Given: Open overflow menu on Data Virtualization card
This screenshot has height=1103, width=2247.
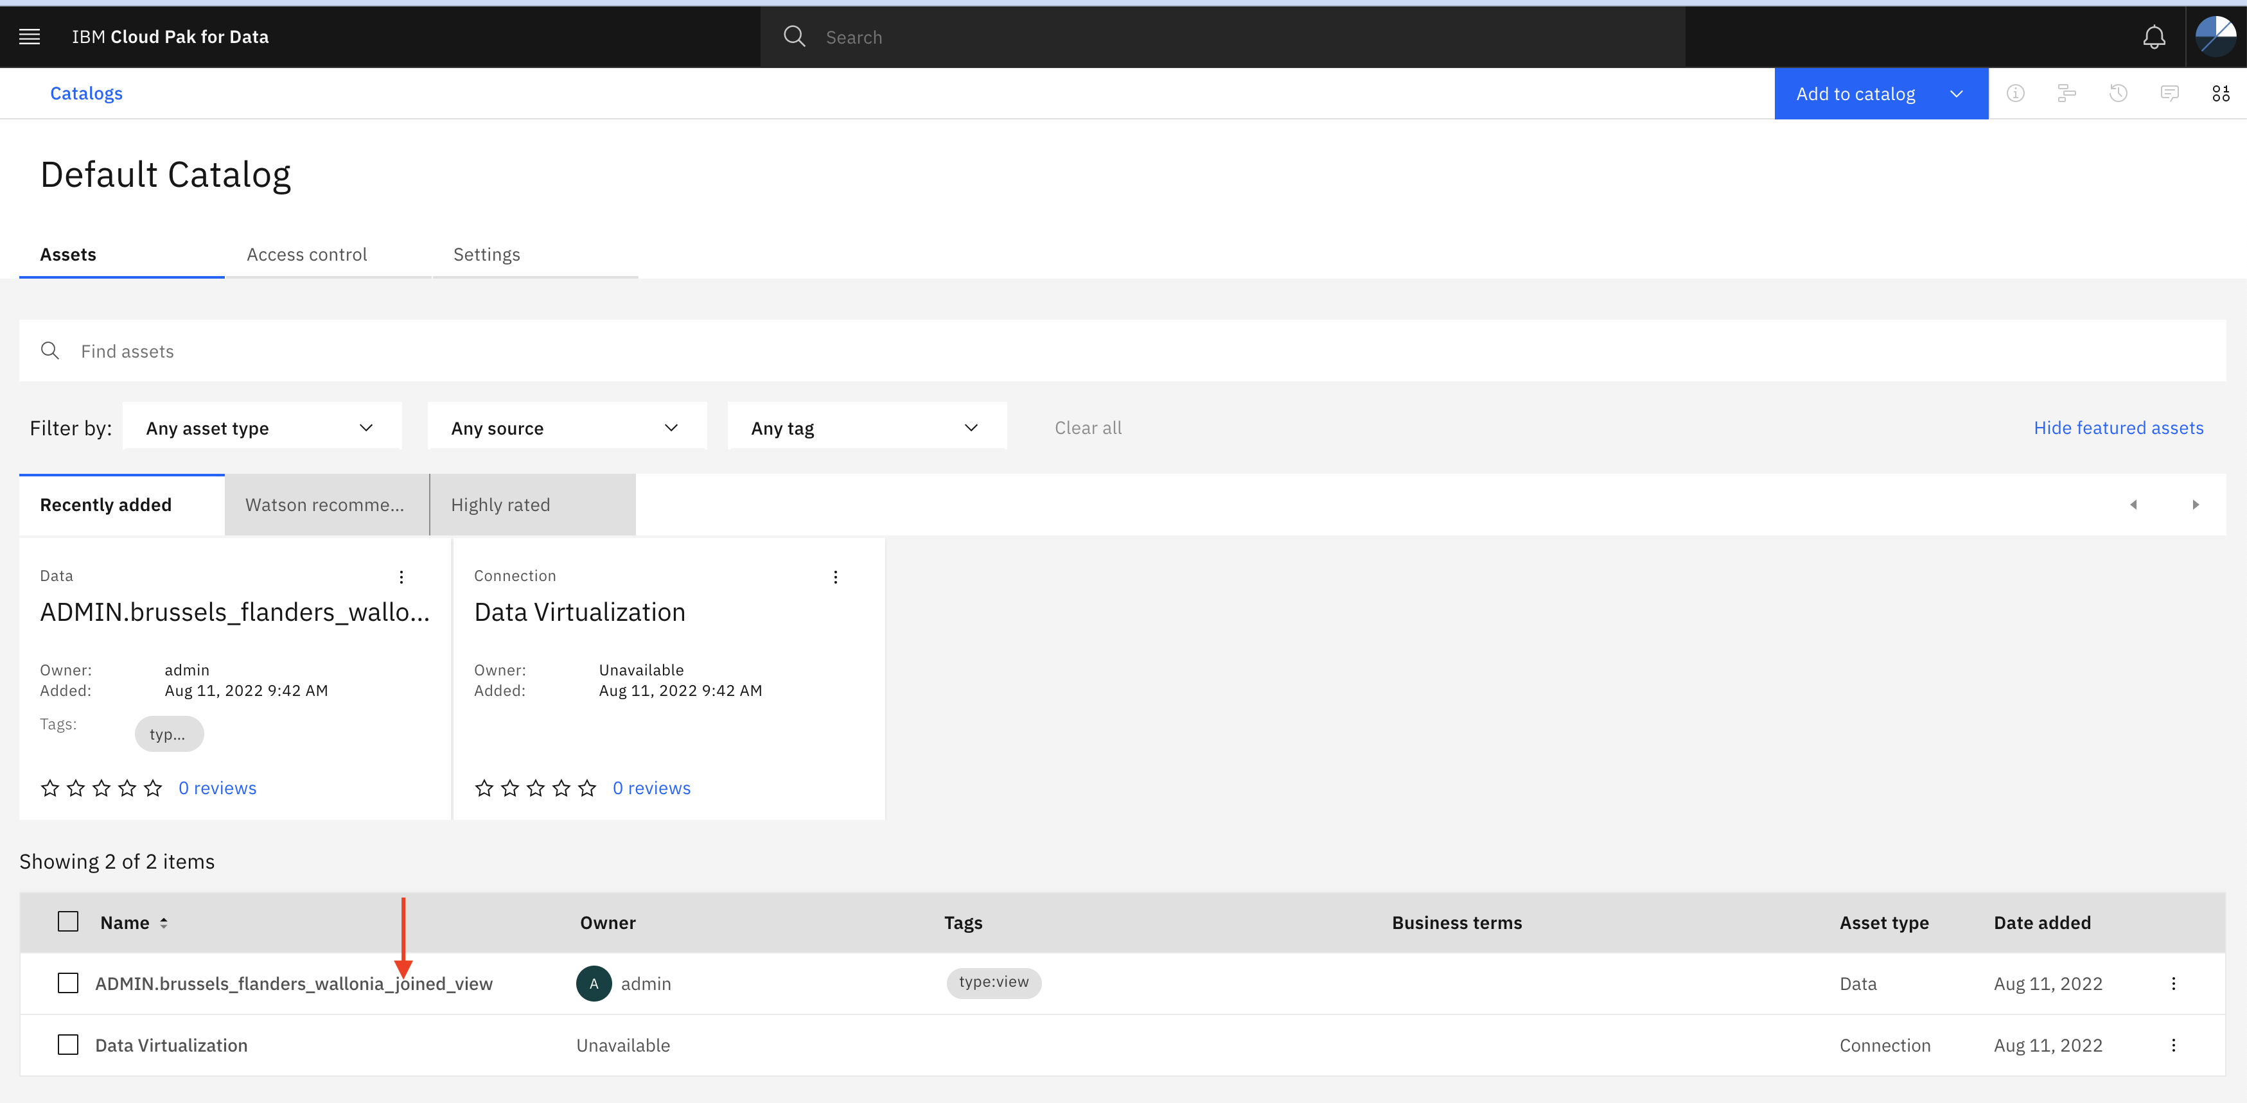Looking at the screenshot, I should click(835, 577).
